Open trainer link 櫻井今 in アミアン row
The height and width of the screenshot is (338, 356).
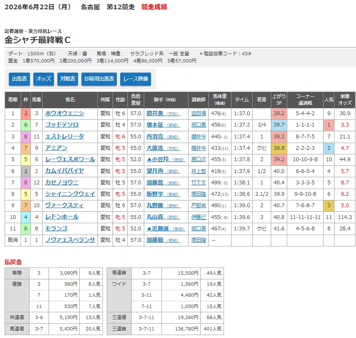click(198, 148)
